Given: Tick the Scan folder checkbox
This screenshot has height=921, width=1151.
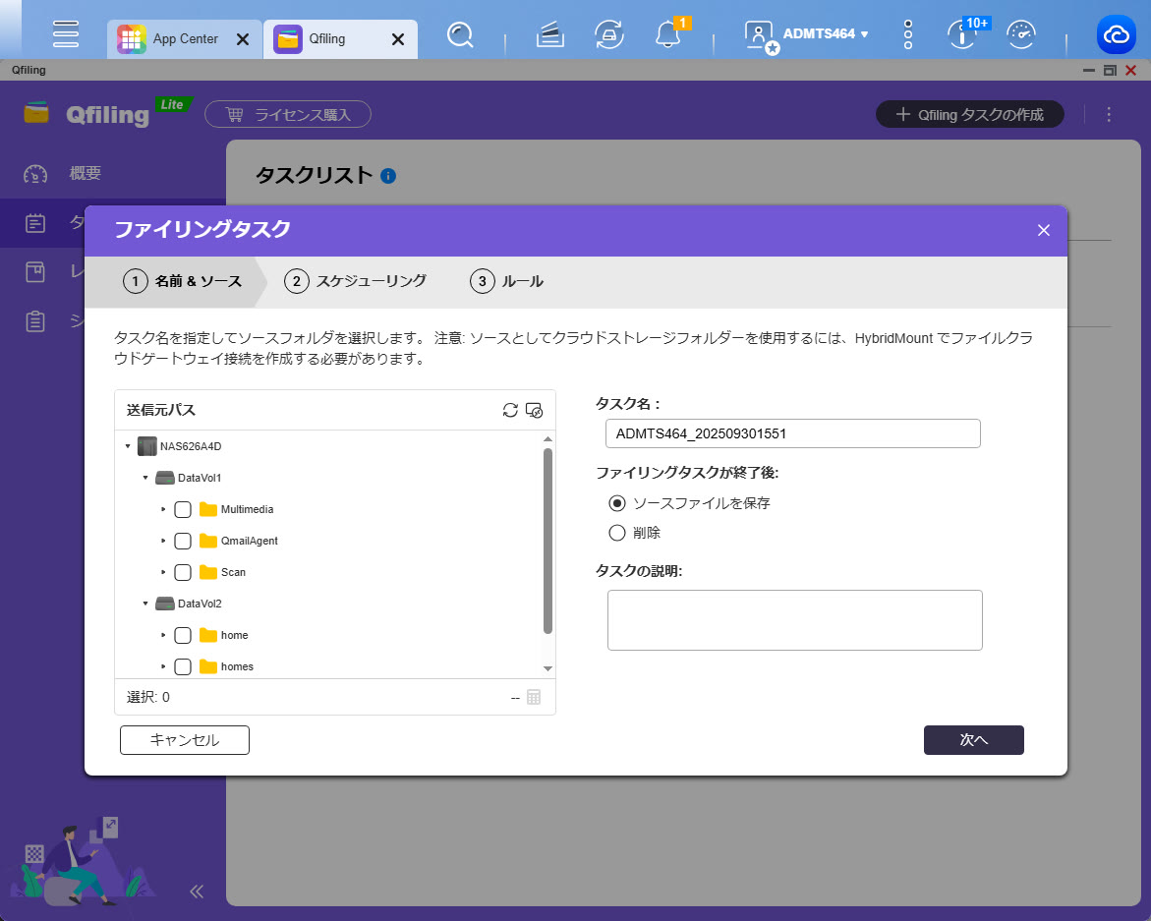Looking at the screenshot, I should (183, 572).
